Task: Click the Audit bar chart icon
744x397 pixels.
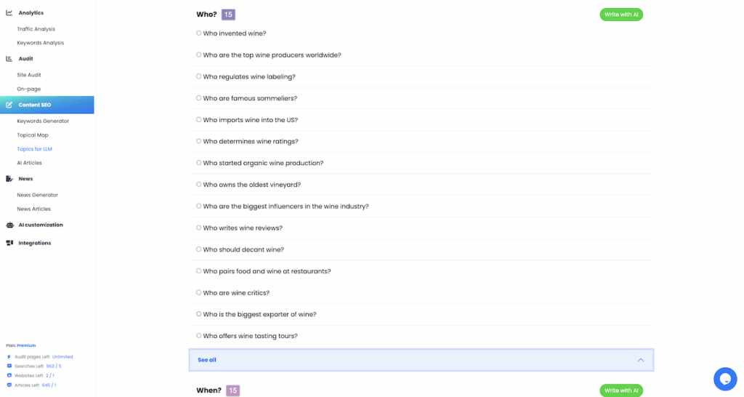Action: coord(9,59)
